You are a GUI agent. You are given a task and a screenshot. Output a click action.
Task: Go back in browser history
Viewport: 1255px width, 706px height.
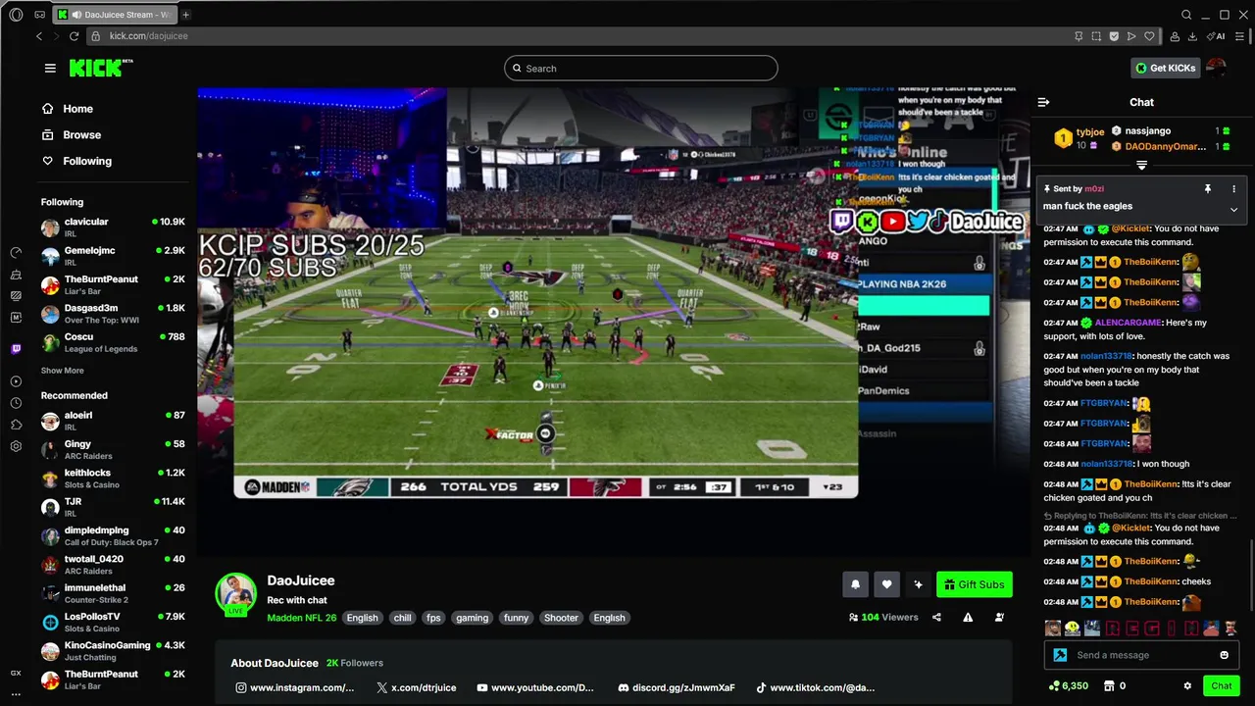(39, 36)
